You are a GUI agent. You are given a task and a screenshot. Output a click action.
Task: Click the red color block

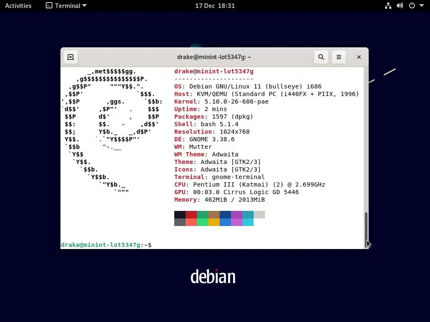tap(191, 215)
